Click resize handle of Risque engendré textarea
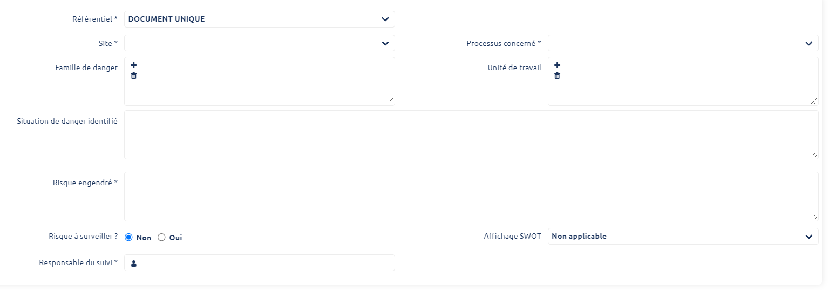The height and width of the screenshot is (290, 829). [x=814, y=217]
